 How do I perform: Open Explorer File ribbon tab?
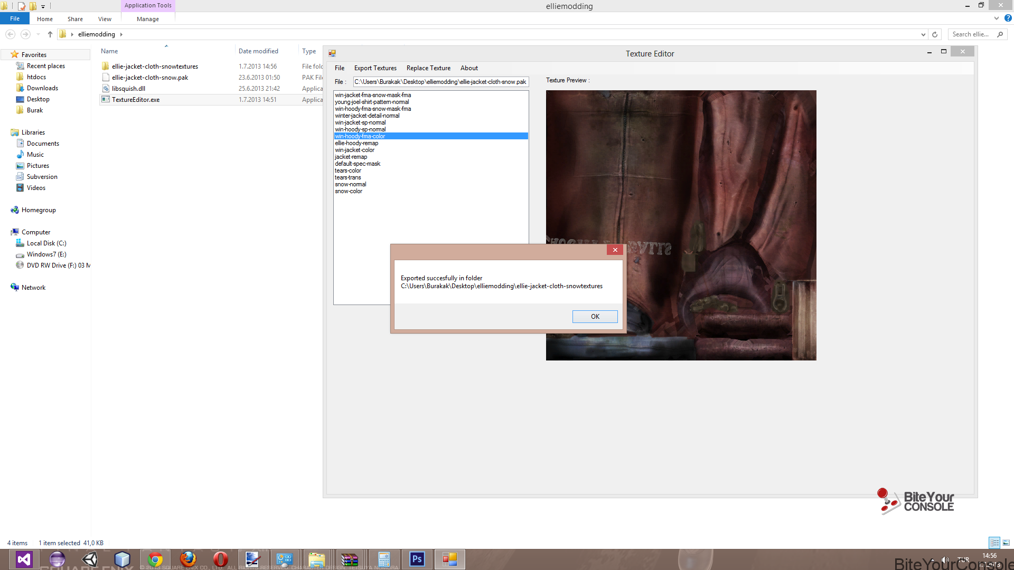point(15,18)
